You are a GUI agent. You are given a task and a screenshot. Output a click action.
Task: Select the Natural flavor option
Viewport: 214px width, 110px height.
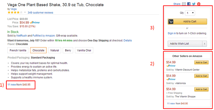tap(55, 50)
